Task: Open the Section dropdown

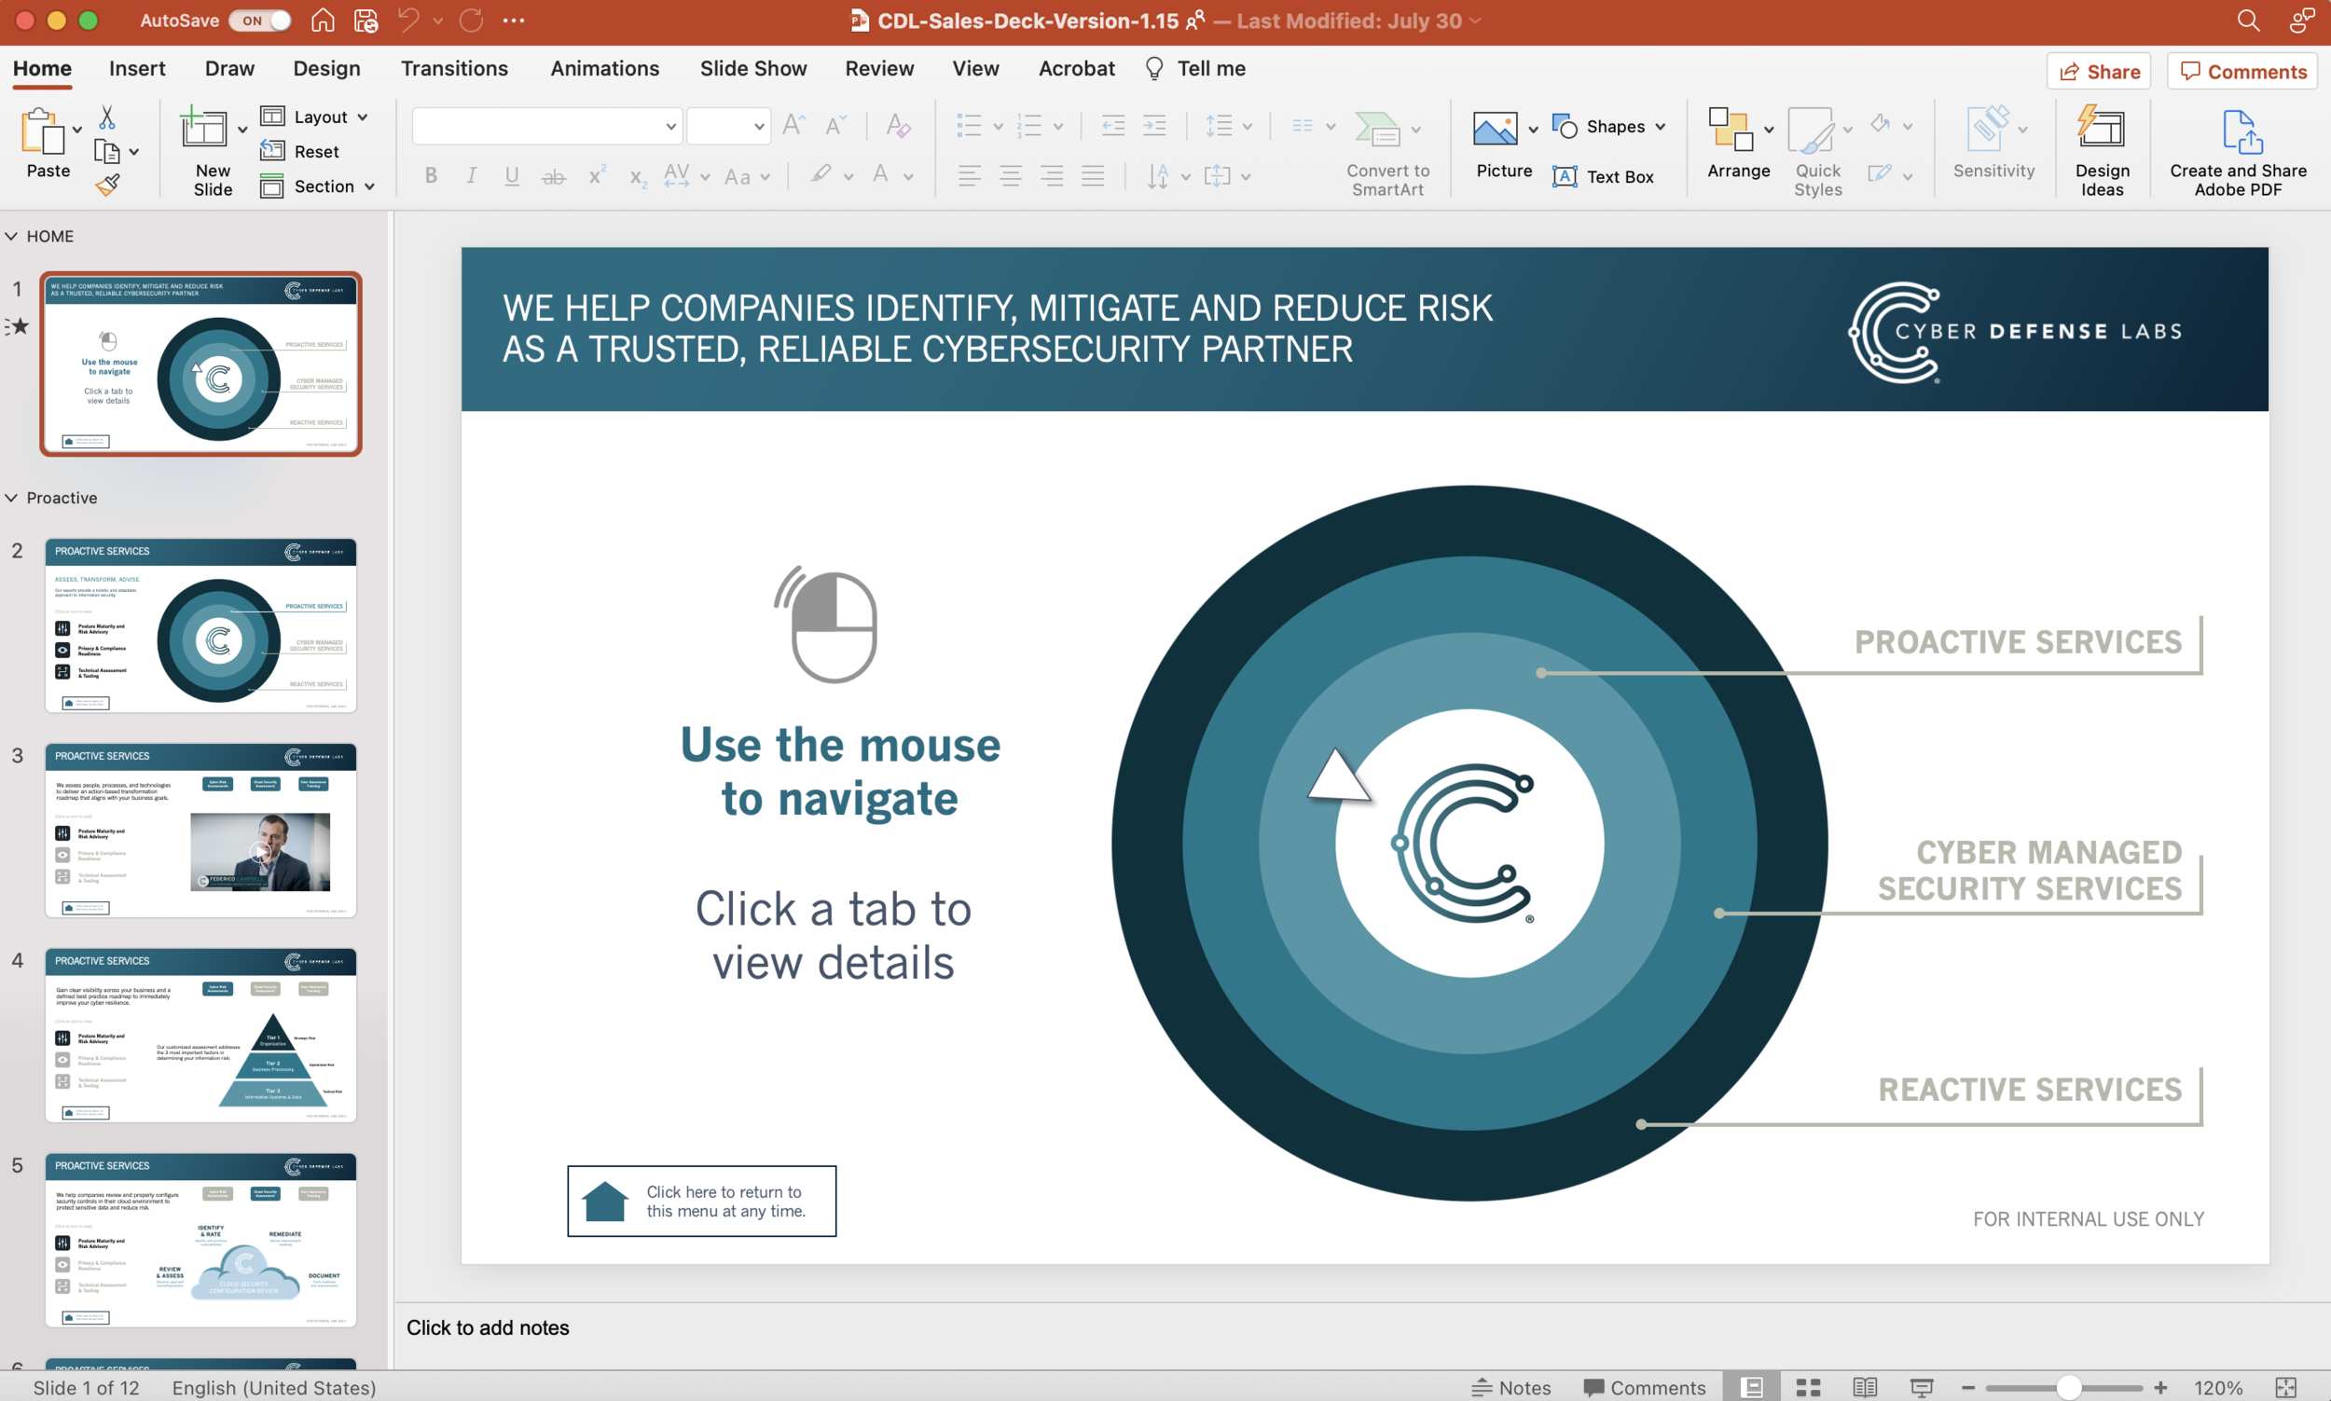Action: 318,186
